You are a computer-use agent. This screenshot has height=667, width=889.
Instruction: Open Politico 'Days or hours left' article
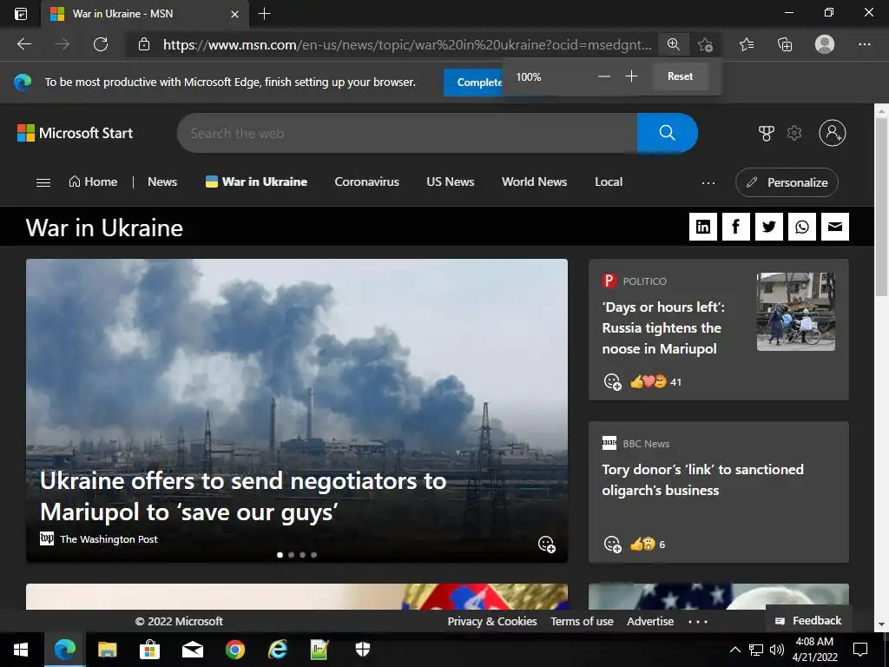663,327
